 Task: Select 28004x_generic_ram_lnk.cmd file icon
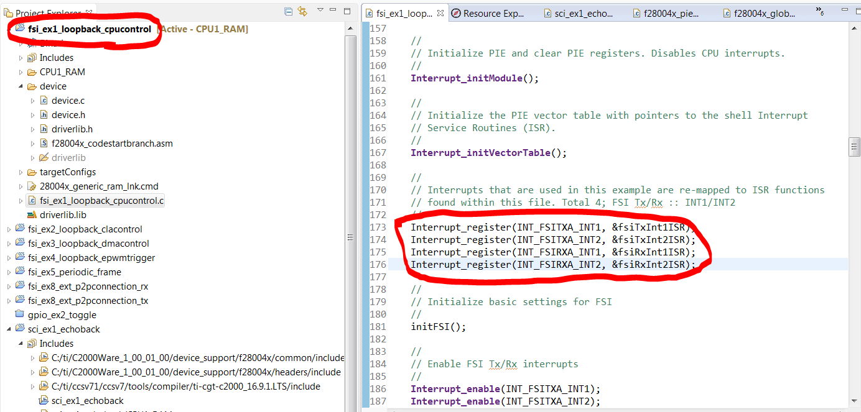(32, 186)
